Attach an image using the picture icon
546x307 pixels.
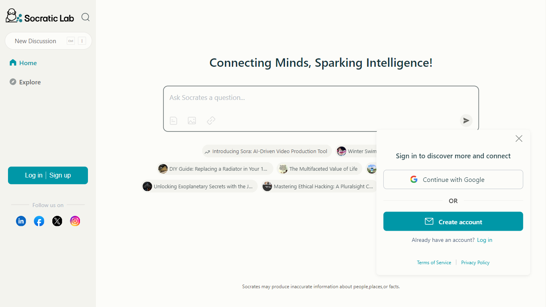pos(192,120)
